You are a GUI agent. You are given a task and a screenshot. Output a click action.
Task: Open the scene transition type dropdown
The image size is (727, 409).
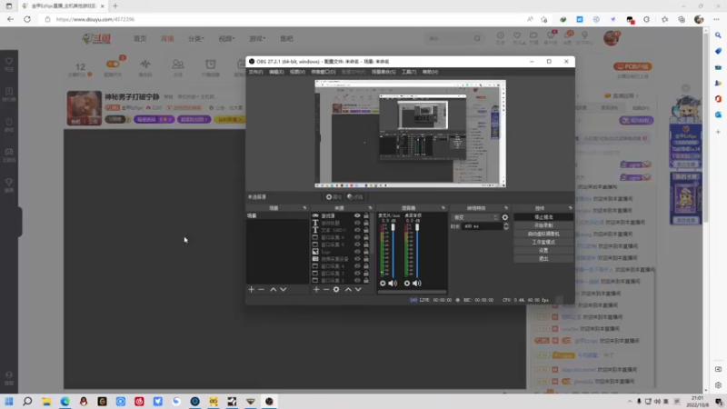coord(475,217)
